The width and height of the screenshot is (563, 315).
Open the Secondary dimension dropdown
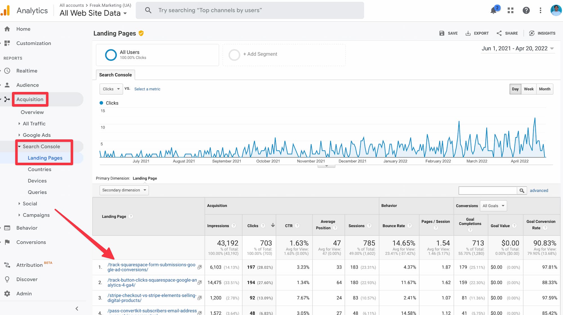[124, 190]
